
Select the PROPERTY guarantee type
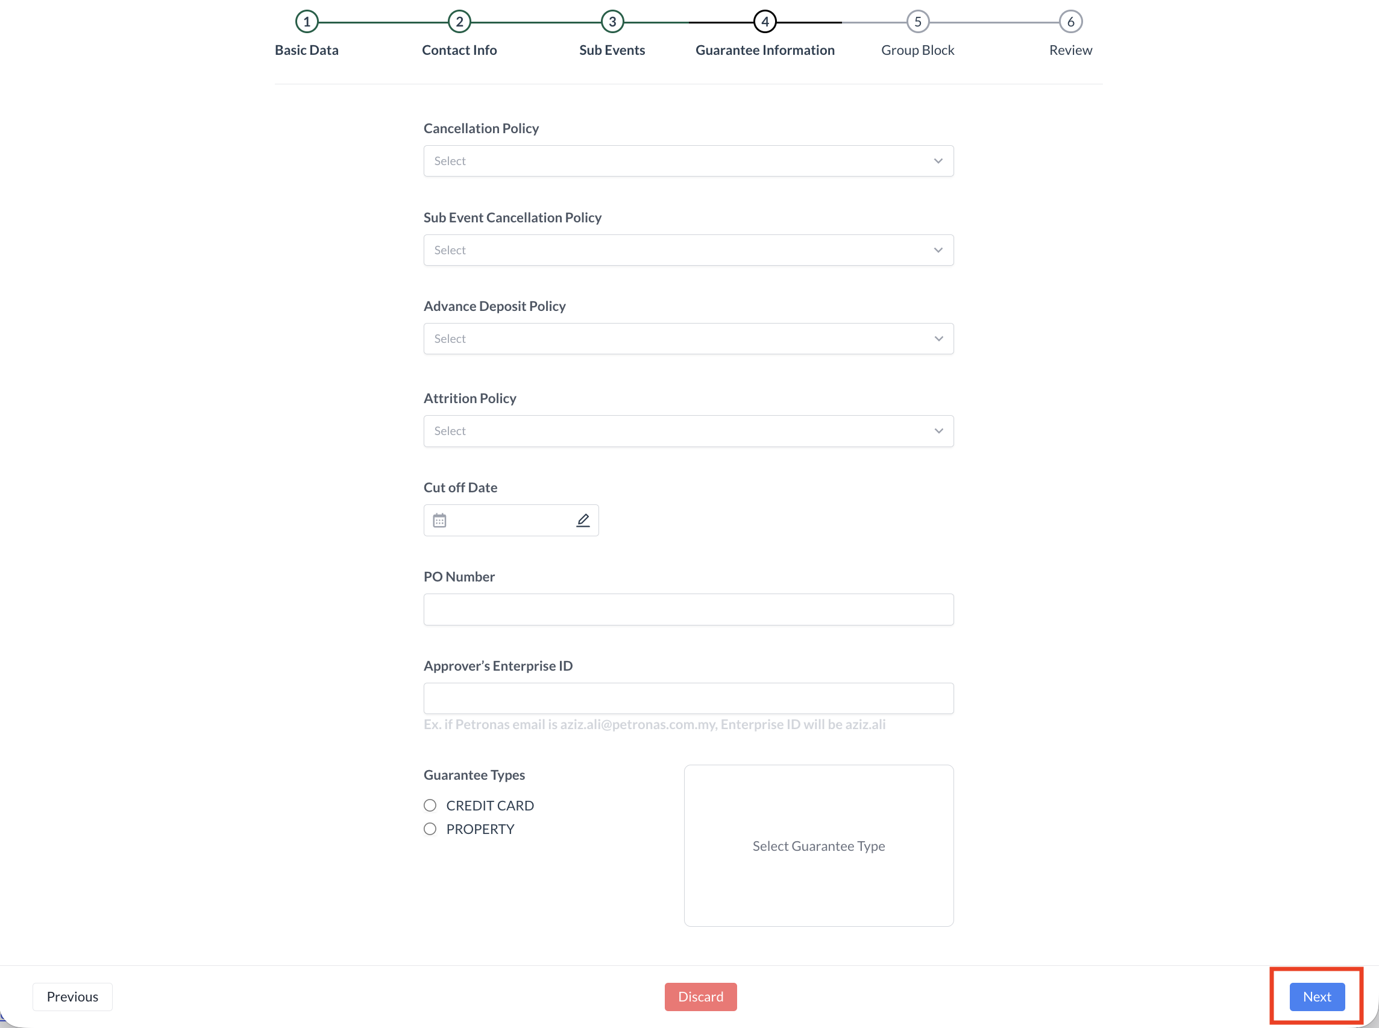click(430, 829)
